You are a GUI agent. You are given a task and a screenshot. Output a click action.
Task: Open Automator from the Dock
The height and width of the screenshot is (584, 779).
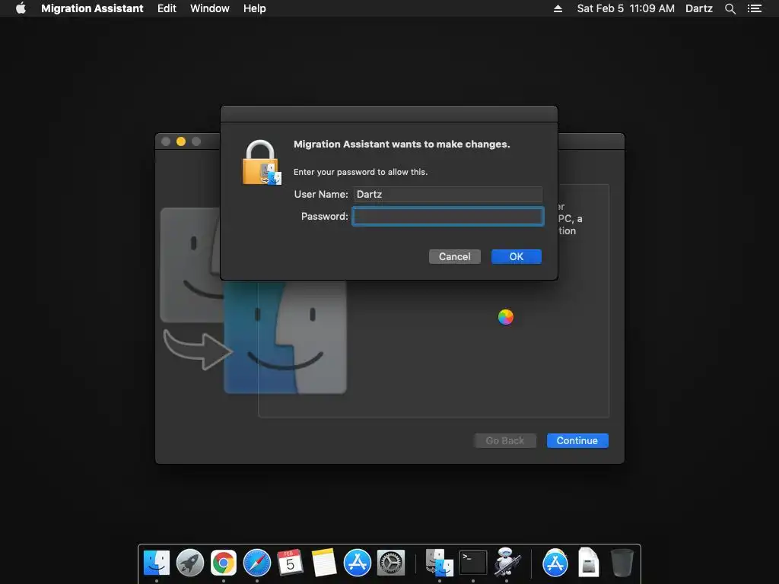click(x=506, y=563)
